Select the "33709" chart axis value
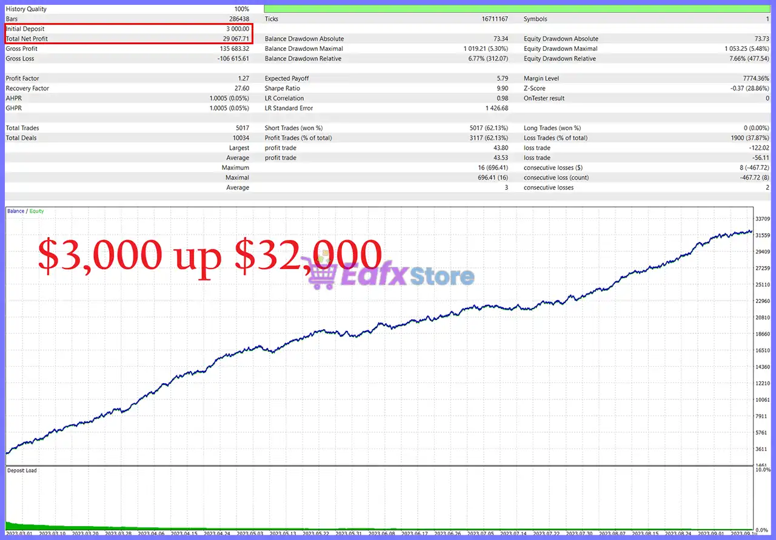This screenshot has height=540, width=776. pyautogui.click(x=763, y=219)
